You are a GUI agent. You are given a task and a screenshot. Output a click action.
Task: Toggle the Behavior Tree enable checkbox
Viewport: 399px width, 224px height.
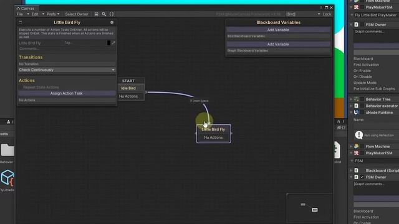pyautogui.click(x=362, y=100)
